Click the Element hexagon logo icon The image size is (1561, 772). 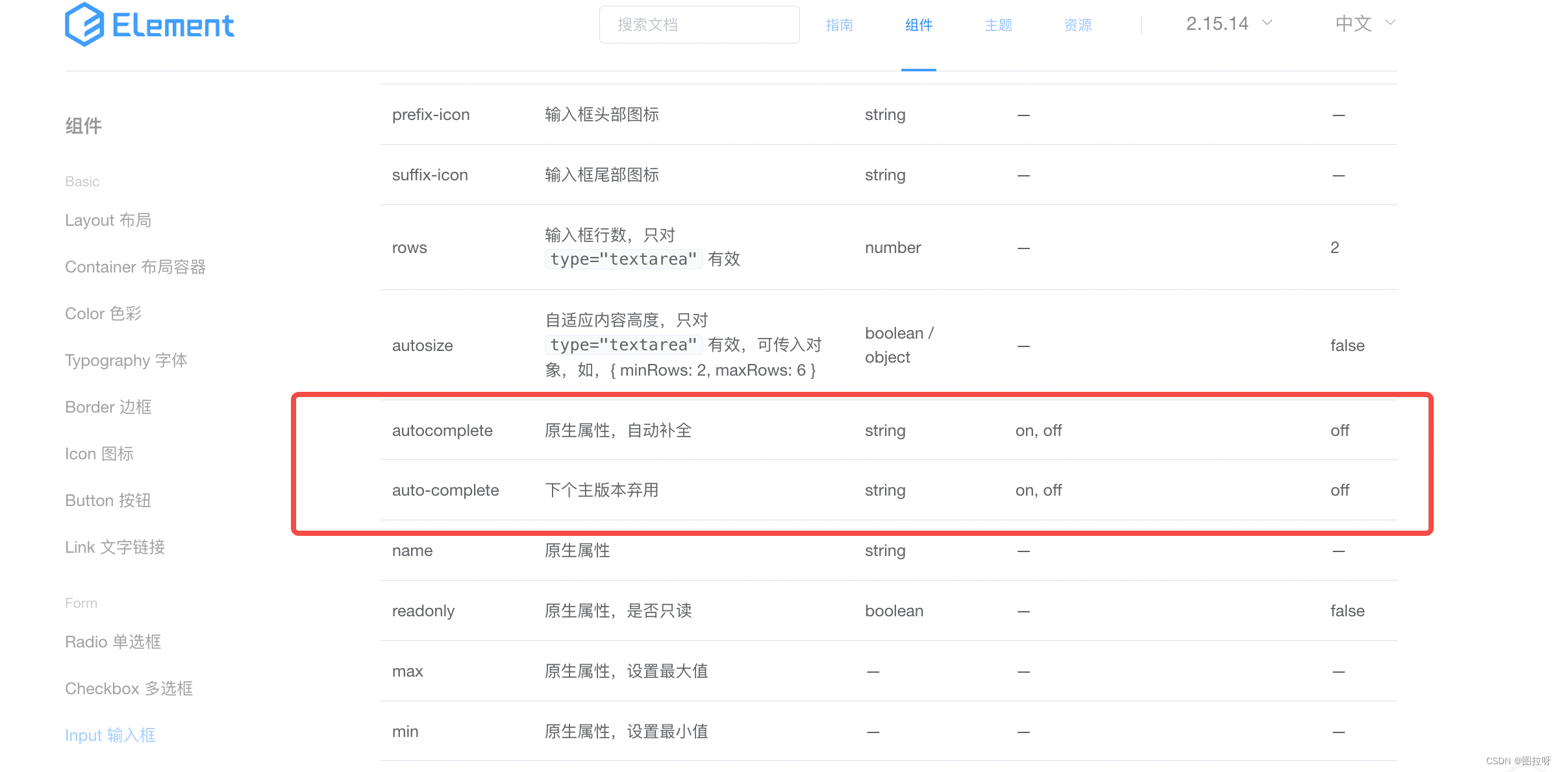[x=84, y=25]
